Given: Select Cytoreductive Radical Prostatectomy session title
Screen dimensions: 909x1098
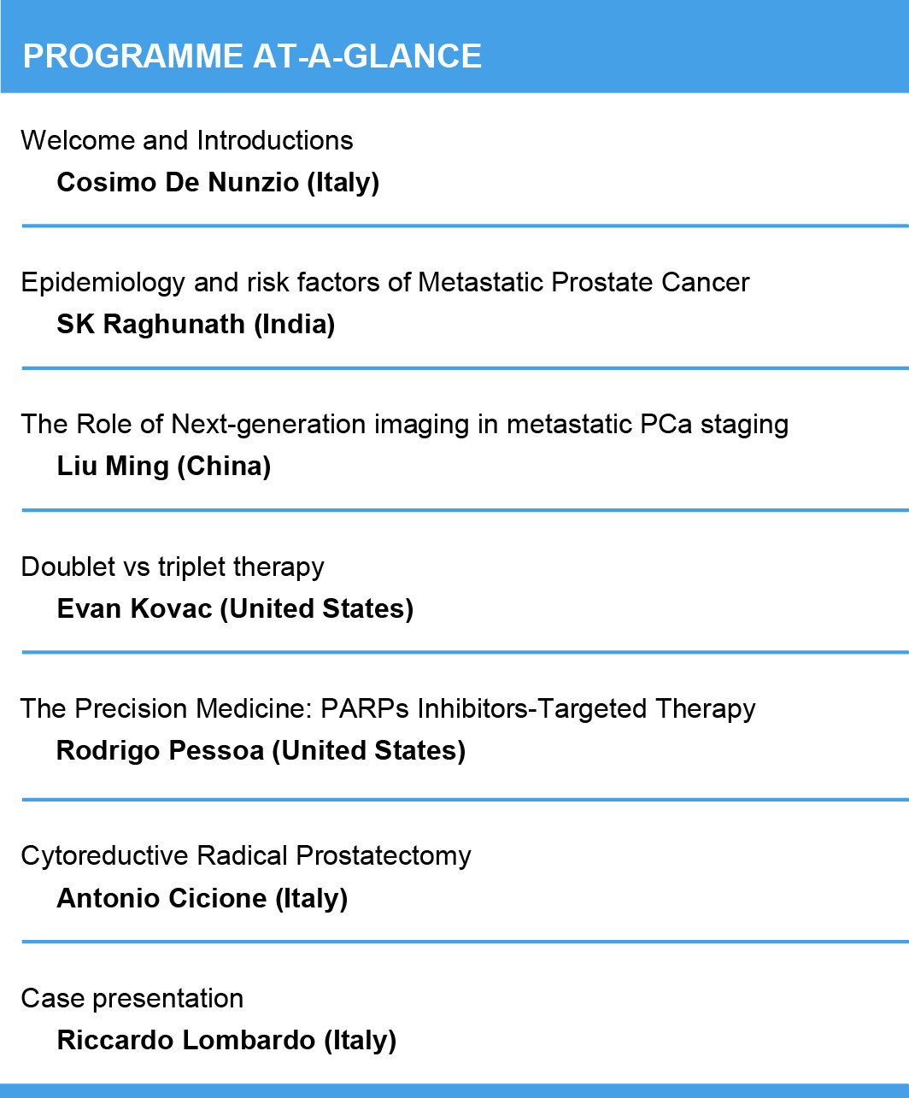Looking at the screenshot, I should (x=246, y=855).
